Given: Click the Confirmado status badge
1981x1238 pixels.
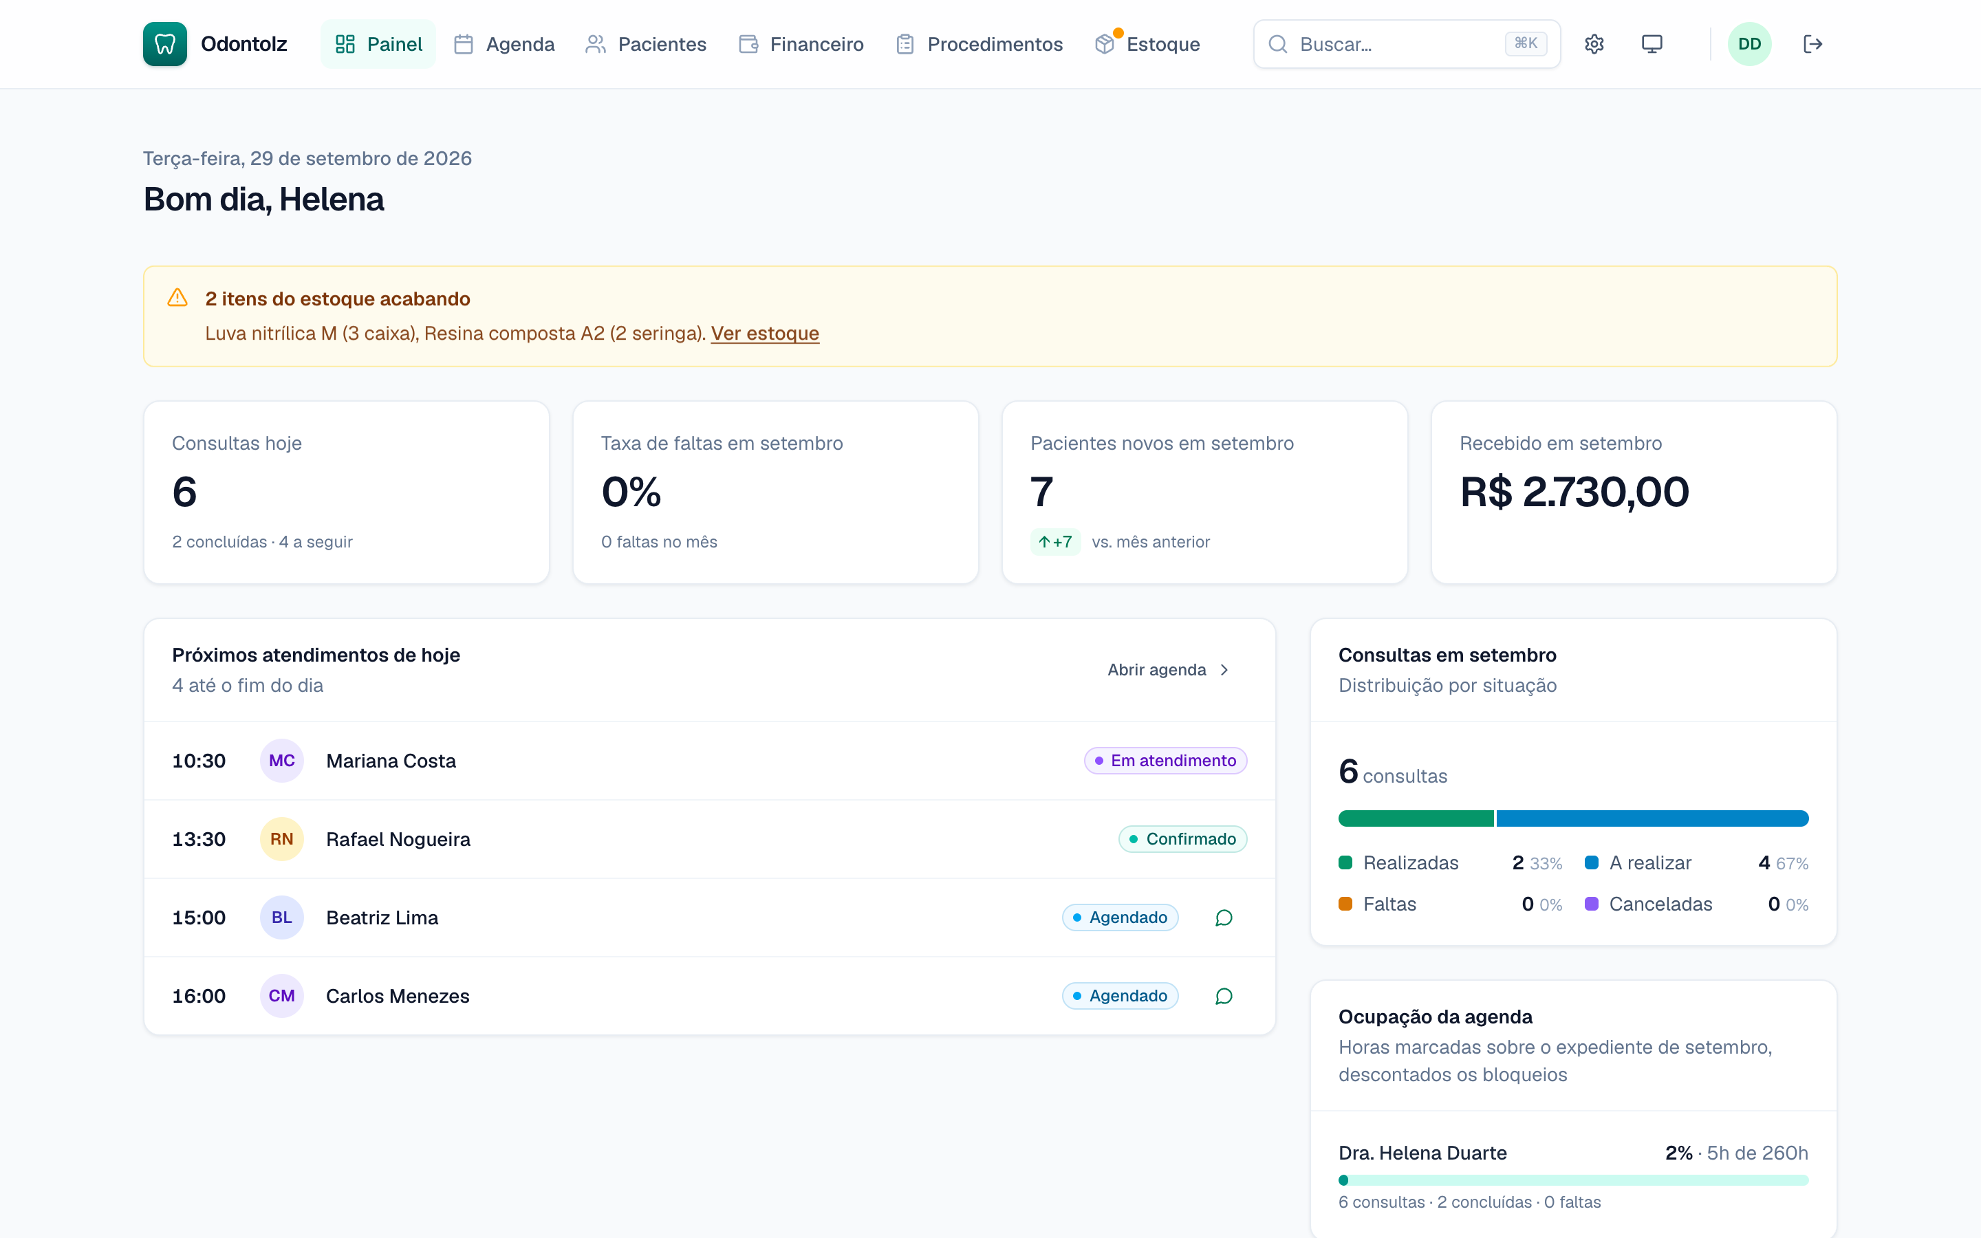Looking at the screenshot, I should click(1183, 839).
